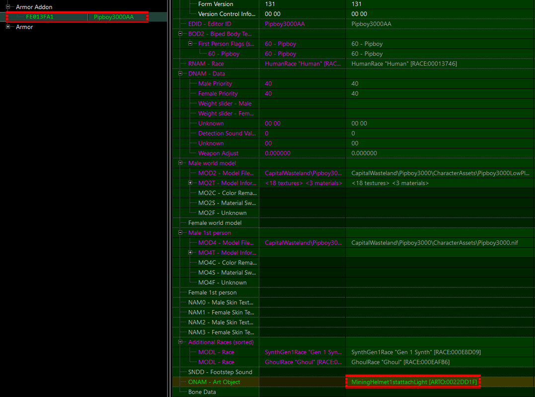This screenshot has width=535, height=397.
Task: Click magenta Pipboy3000AA value in EDID row
Action: [285, 24]
